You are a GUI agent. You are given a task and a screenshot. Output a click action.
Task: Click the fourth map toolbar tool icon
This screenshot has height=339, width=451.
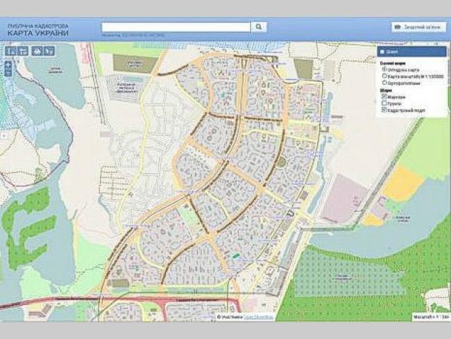pos(49,51)
